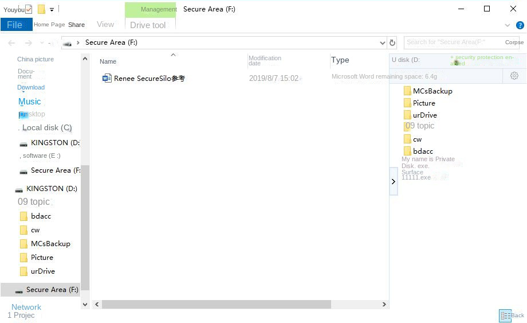
Task: Open the quick access toolbar customize dropdown
Action: [x=52, y=10]
